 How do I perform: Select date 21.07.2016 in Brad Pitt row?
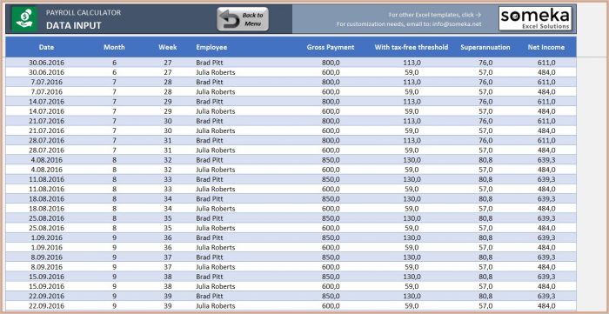[47, 121]
